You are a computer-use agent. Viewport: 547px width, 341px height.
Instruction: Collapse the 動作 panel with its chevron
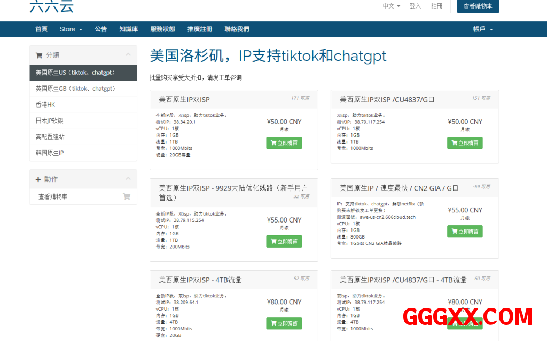point(128,179)
